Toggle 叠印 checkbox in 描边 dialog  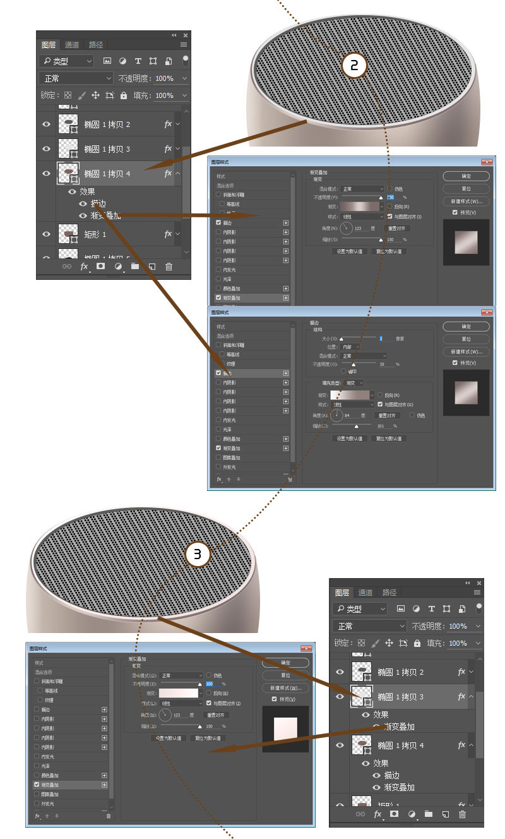coord(343,371)
